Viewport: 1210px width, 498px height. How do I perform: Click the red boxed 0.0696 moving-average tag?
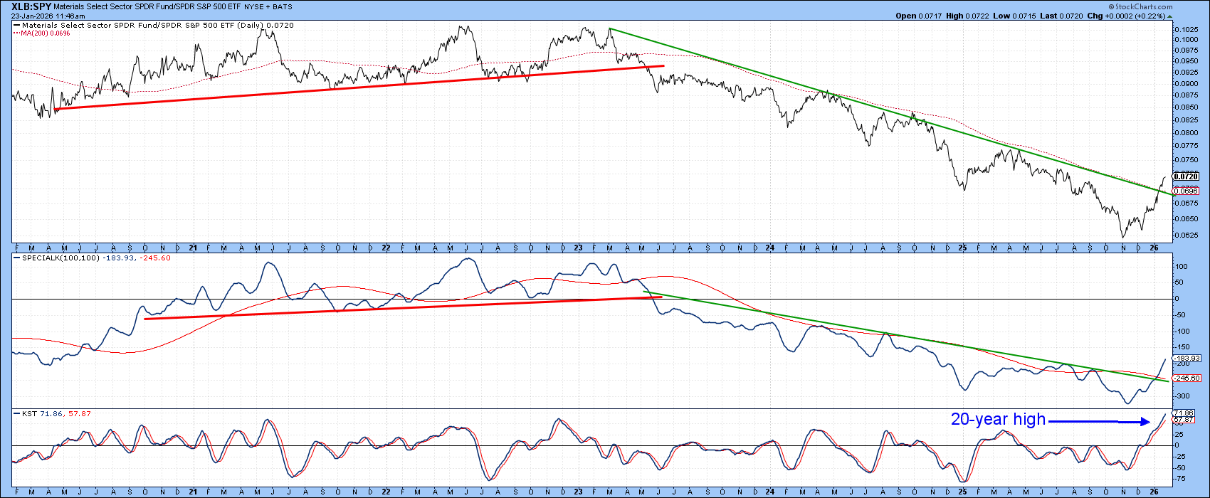(1184, 191)
